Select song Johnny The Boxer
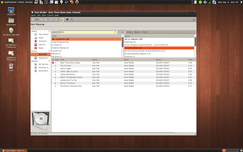The height and width of the screenshot is (152, 243). 124,83
